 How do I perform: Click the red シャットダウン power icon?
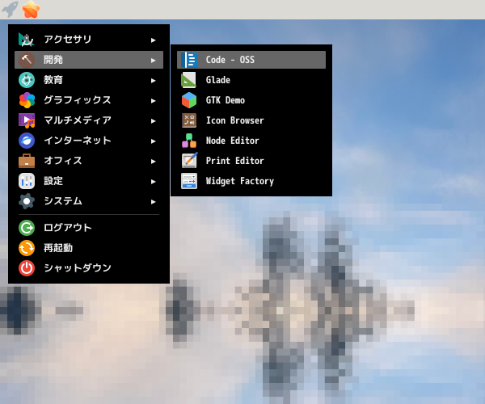click(x=27, y=268)
